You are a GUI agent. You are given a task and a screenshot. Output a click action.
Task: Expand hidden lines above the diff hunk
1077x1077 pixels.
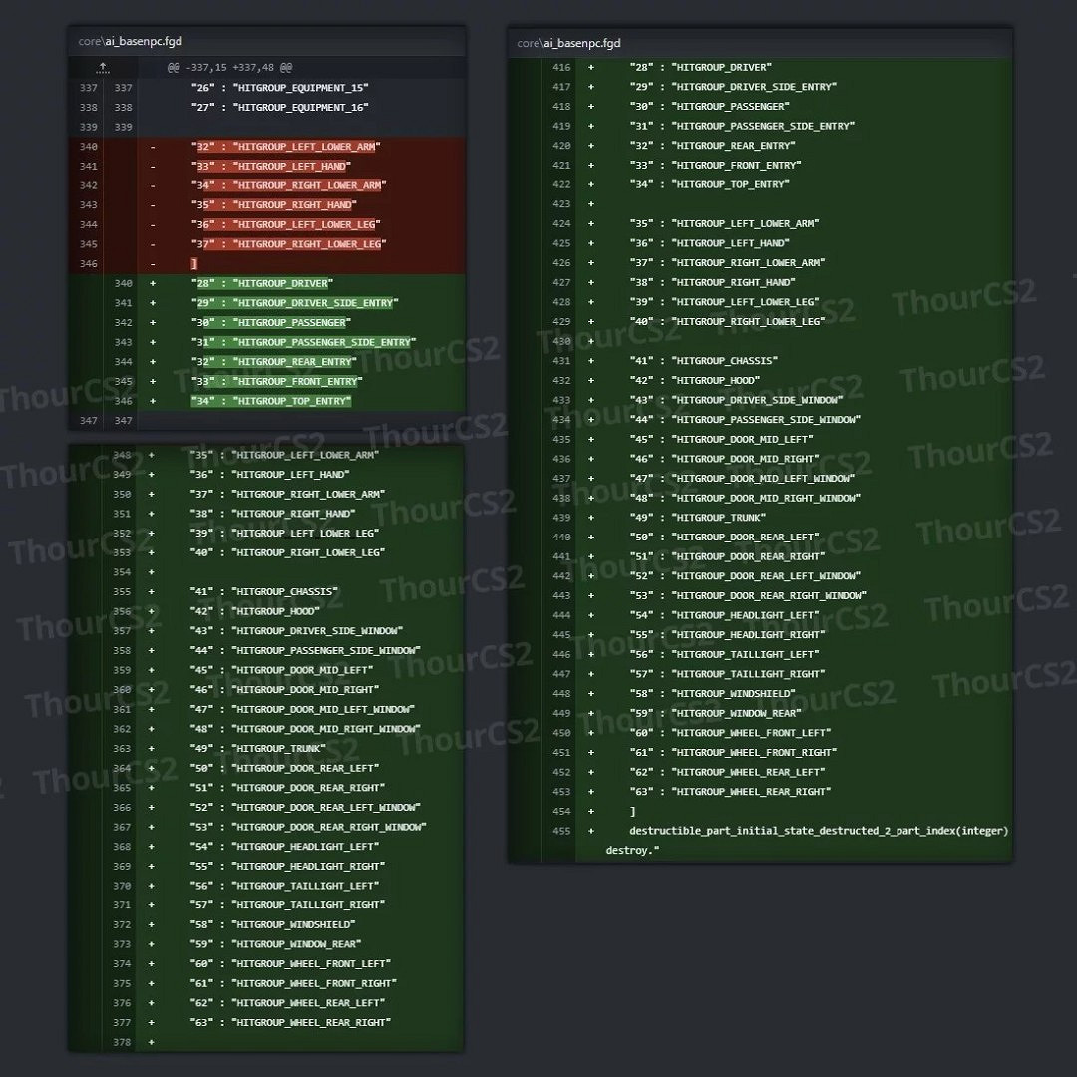102,68
